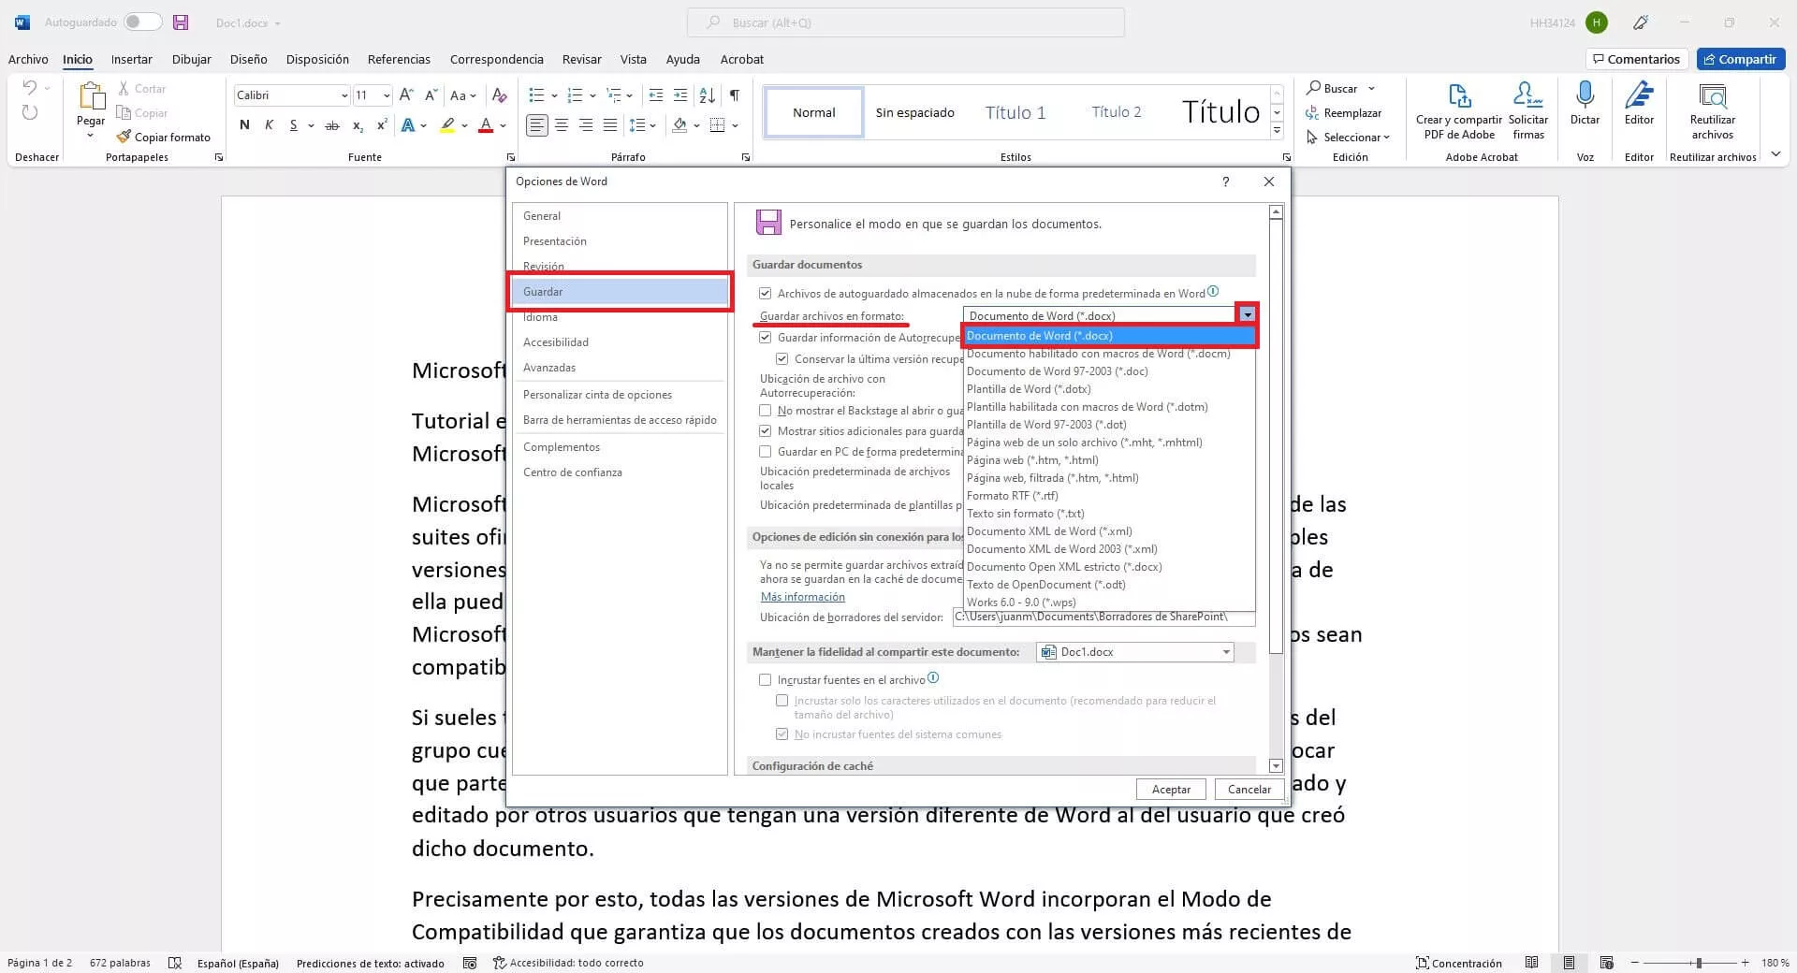Decrease paragraph indent

pyautogui.click(x=656, y=94)
